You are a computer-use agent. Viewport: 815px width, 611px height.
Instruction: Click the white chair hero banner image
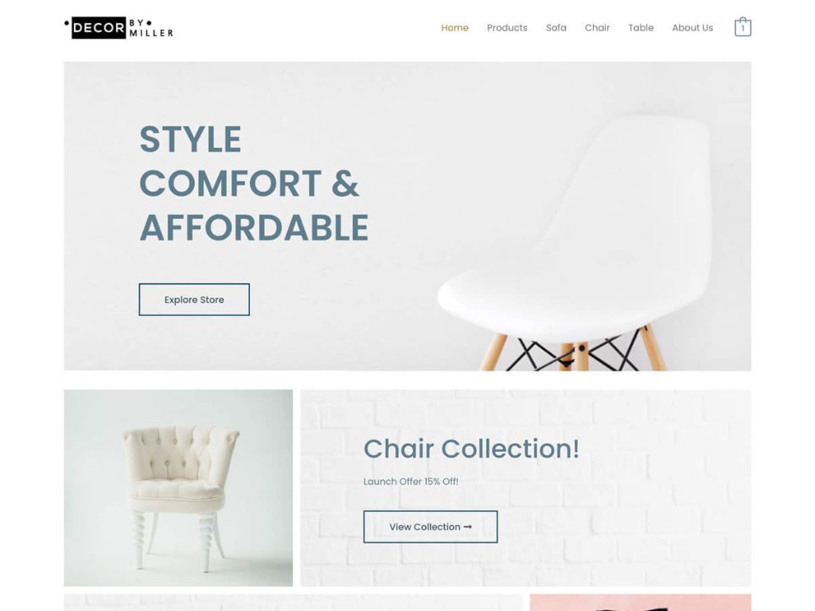pos(407,216)
